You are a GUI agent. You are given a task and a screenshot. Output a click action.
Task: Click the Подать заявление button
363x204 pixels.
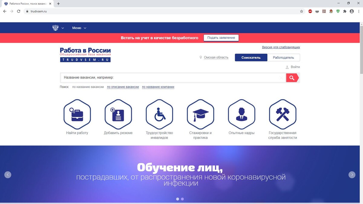[x=221, y=38]
